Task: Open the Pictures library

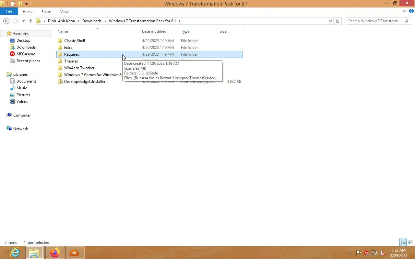Action: pyautogui.click(x=23, y=95)
